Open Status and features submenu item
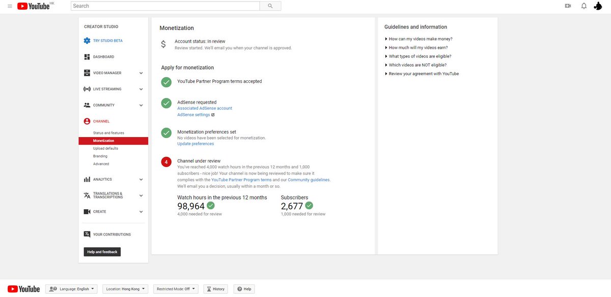611x297 pixels. pyautogui.click(x=108, y=133)
